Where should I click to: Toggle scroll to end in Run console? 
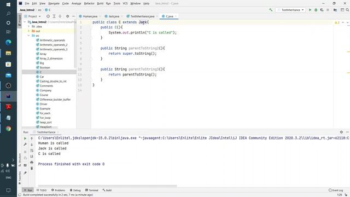[32, 157]
